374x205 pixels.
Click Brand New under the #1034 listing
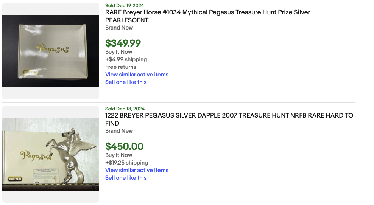119,28
